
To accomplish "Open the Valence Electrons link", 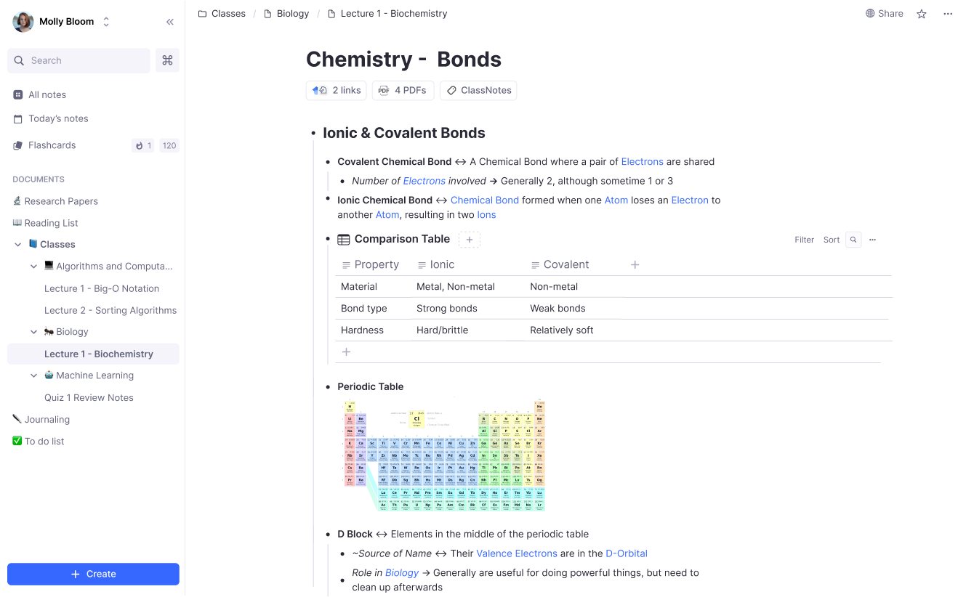I will (517, 553).
